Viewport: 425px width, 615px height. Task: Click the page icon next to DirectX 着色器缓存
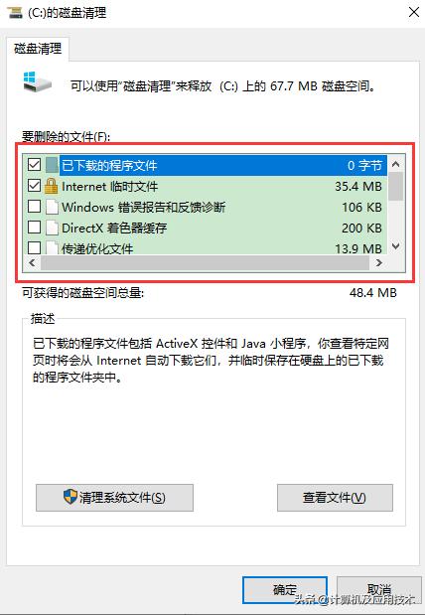tap(52, 228)
